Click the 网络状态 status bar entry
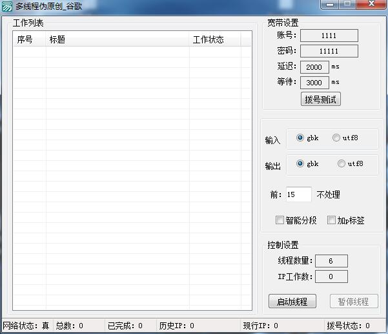The image size is (388, 334). point(26,326)
